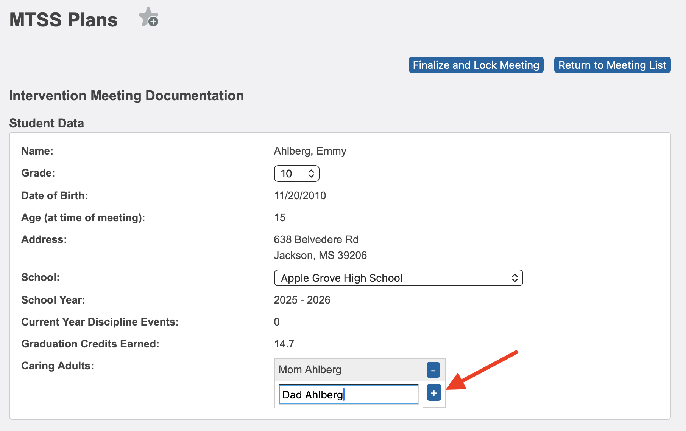
Task: Click the School Year 2025 - 2026 value
Action: (x=302, y=300)
